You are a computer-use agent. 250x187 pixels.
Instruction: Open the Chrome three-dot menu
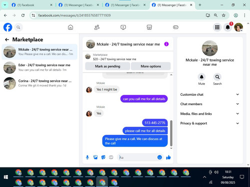click(x=244, y=15)
